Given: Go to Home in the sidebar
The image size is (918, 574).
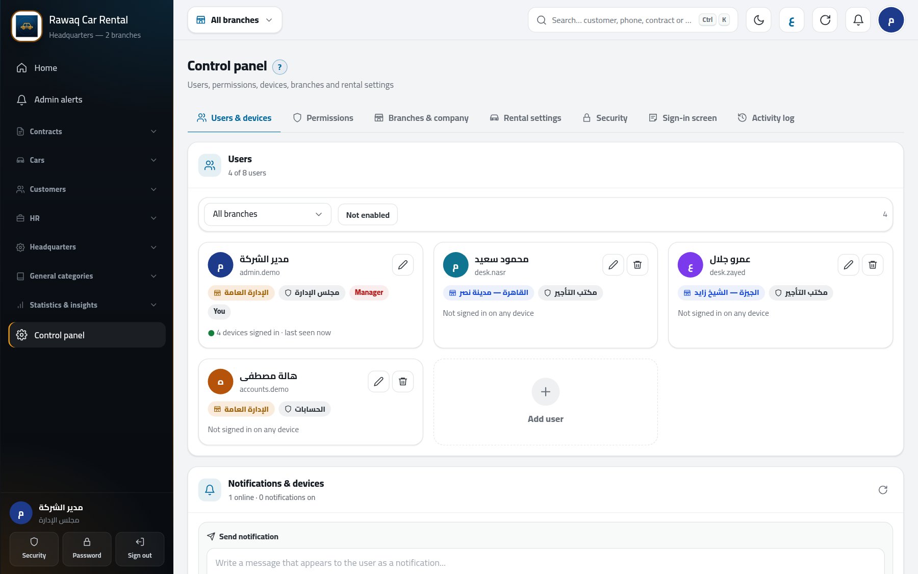Looking at the screenshot, I should pos(87,68).
